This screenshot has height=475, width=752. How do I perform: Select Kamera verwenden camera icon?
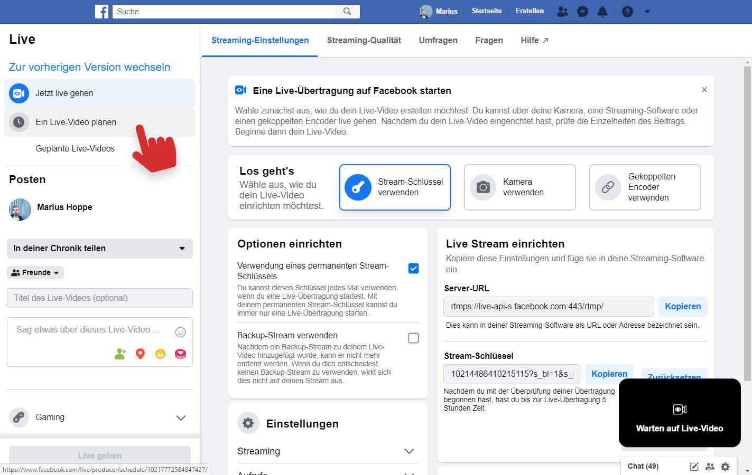click(483, 187)
